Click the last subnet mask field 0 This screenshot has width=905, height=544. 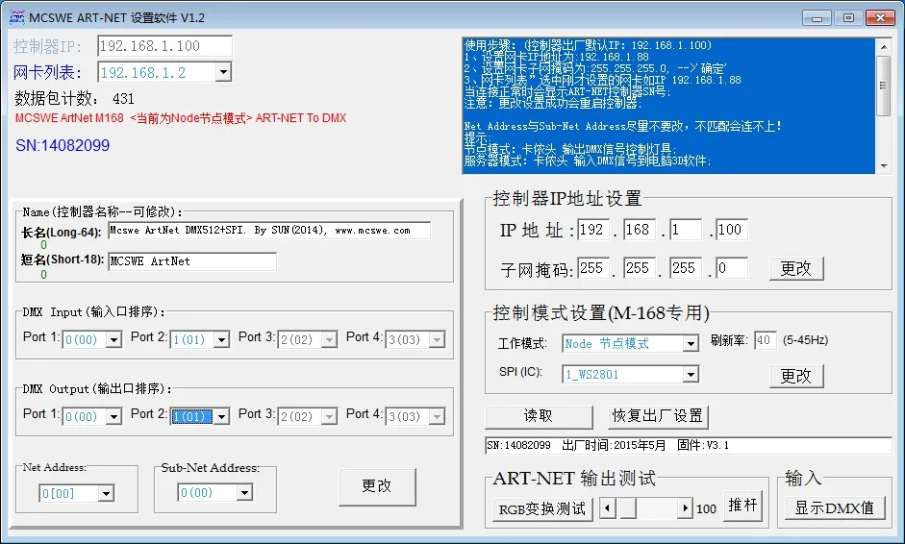[731, 268]
